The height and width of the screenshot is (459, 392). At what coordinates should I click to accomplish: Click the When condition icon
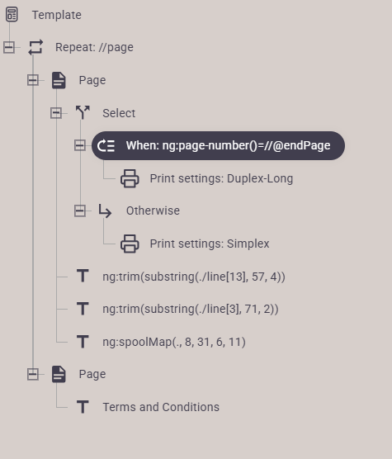[x=106, y=145]
